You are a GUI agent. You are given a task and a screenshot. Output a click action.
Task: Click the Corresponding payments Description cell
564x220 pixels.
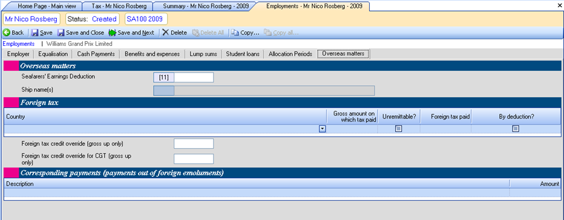click(257, 192)
